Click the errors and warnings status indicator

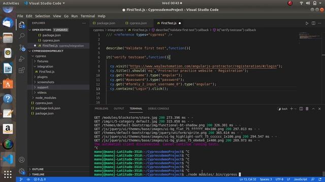(40, 179)
